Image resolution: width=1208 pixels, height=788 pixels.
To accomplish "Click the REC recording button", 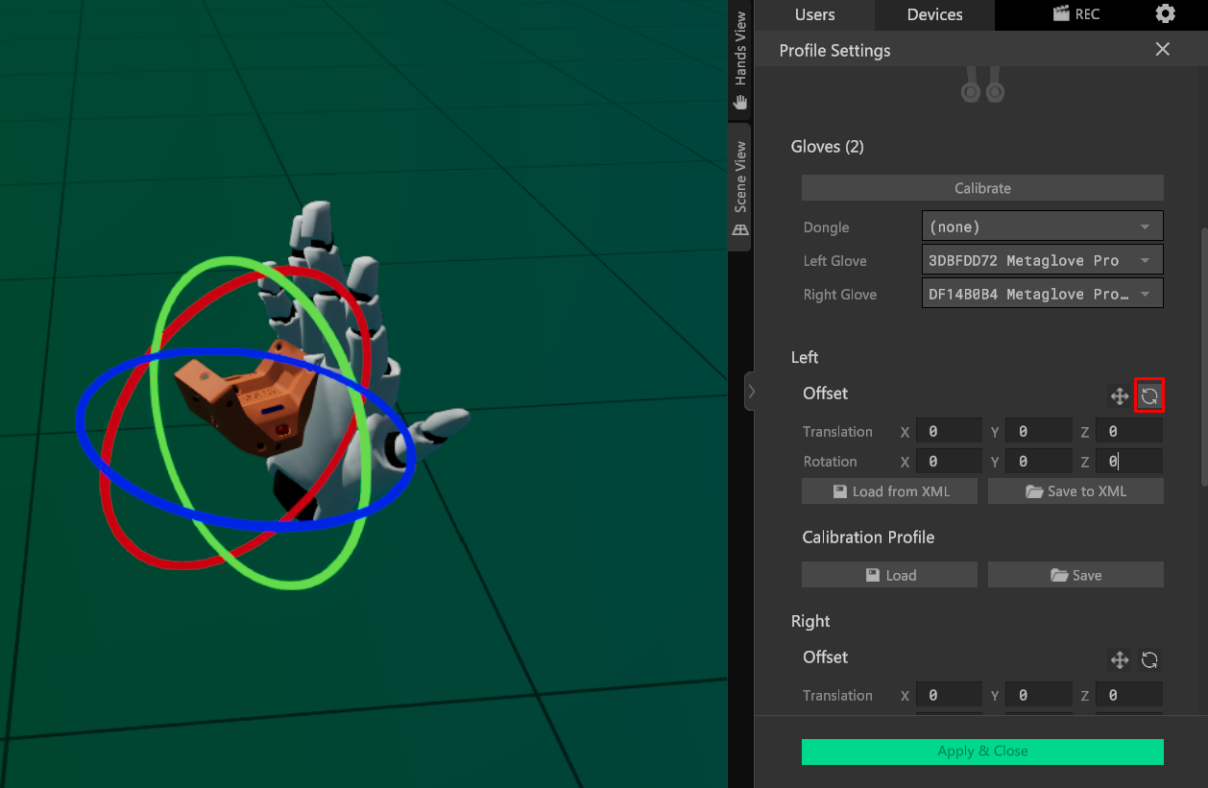I will [1076, 14].
